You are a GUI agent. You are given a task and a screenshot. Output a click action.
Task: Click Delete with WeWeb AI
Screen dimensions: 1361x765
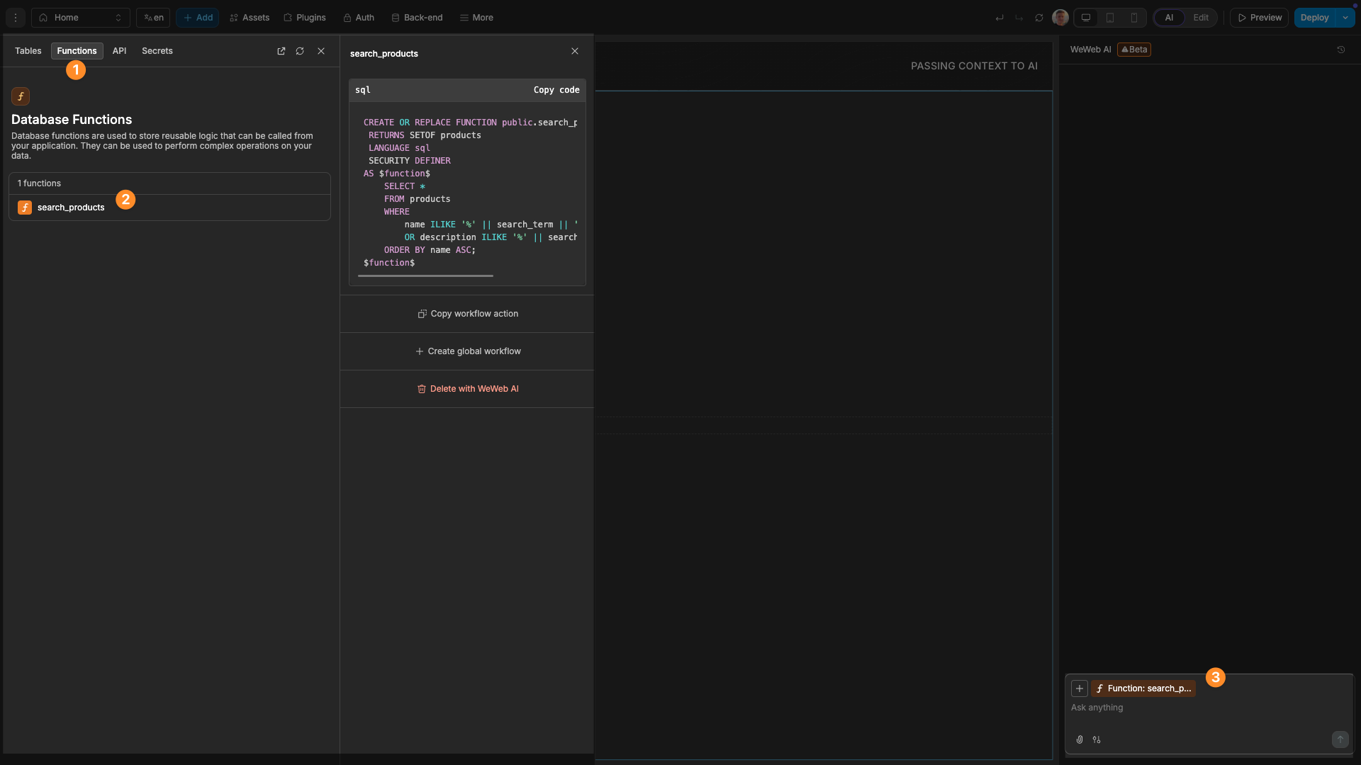468,388
